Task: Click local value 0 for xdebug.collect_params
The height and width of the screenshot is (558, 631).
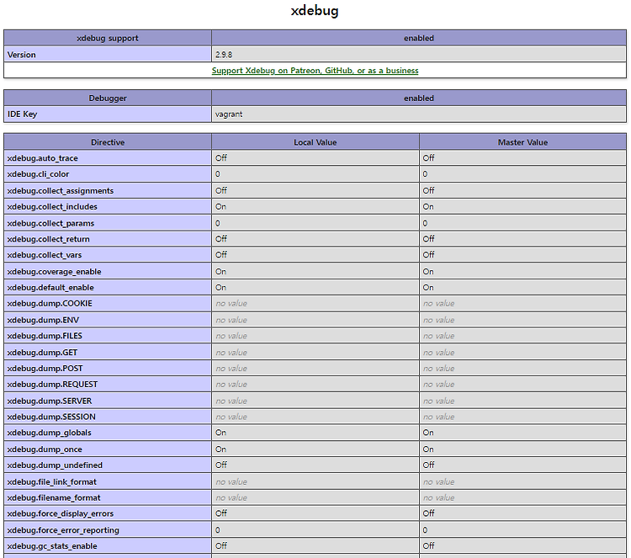Action: tap(218, 223)
